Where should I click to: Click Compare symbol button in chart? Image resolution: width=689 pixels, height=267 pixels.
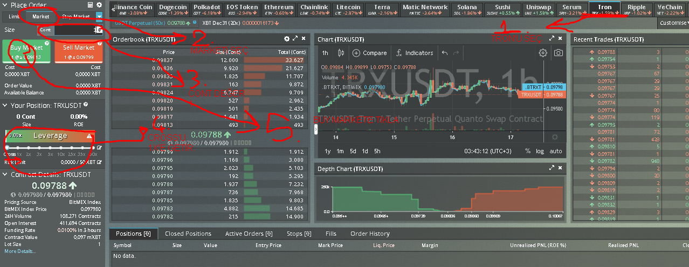[370, 53]
